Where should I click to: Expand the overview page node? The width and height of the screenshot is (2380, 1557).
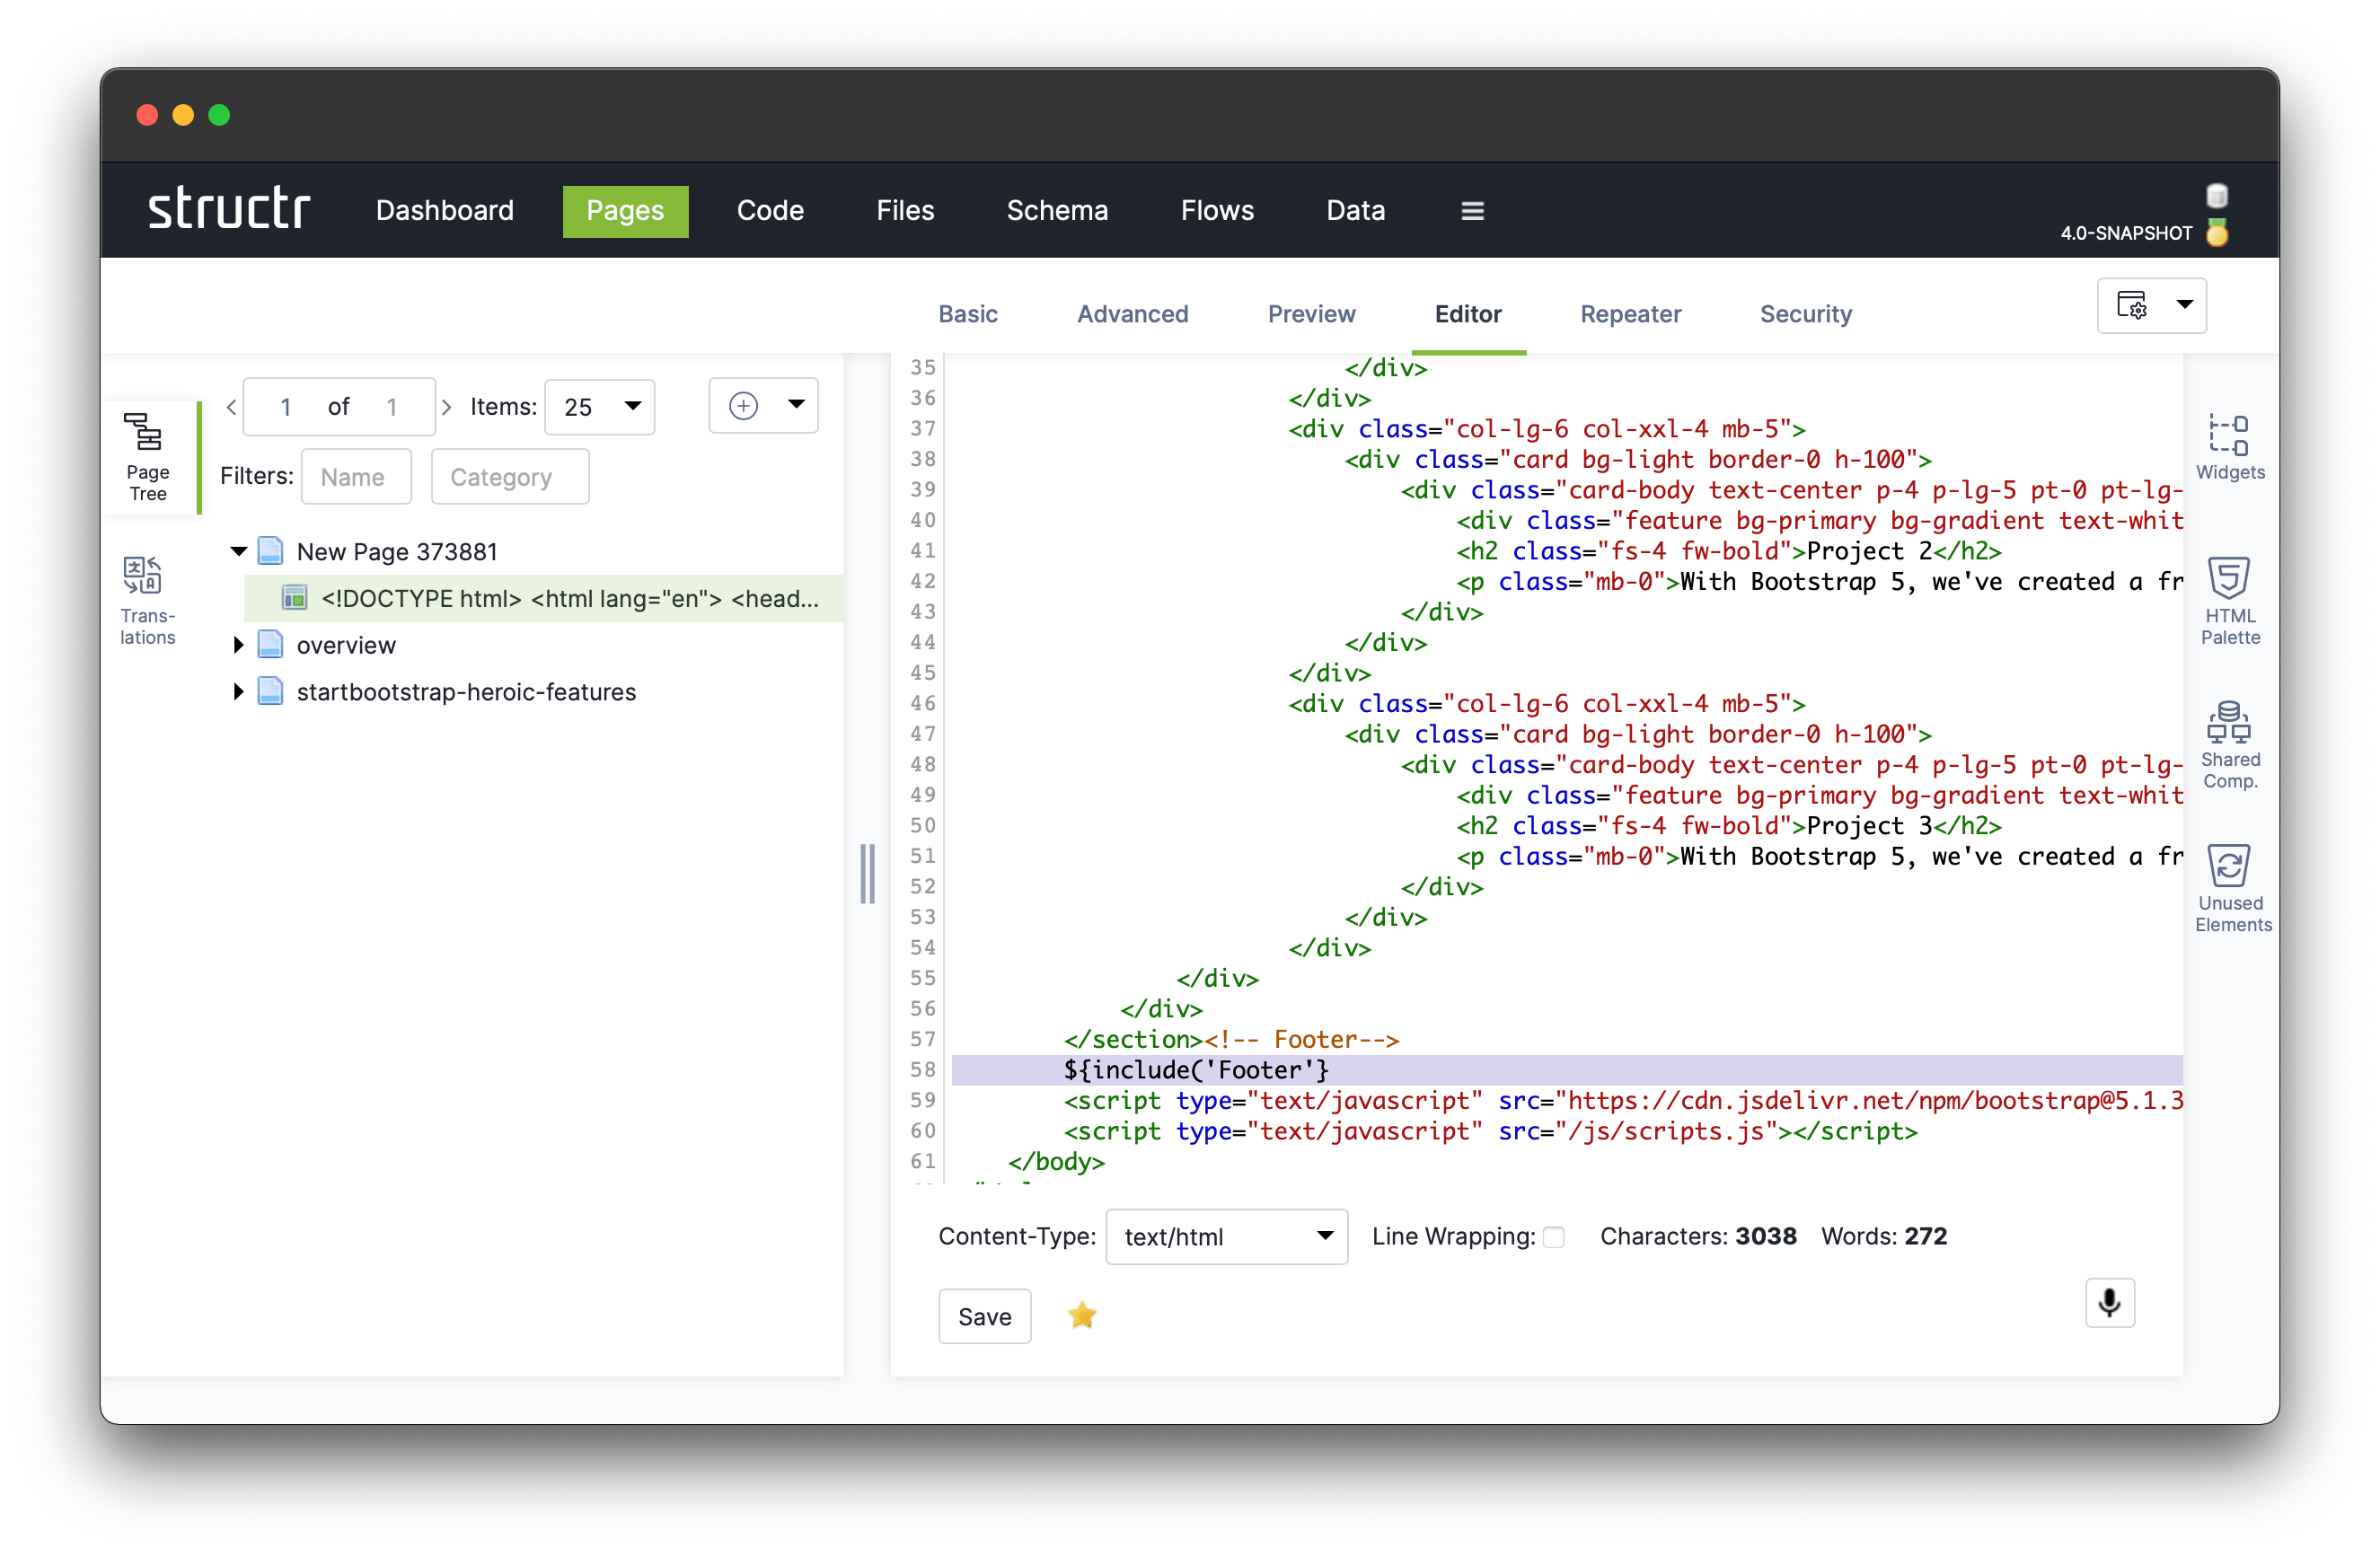[x=238, y=645]
